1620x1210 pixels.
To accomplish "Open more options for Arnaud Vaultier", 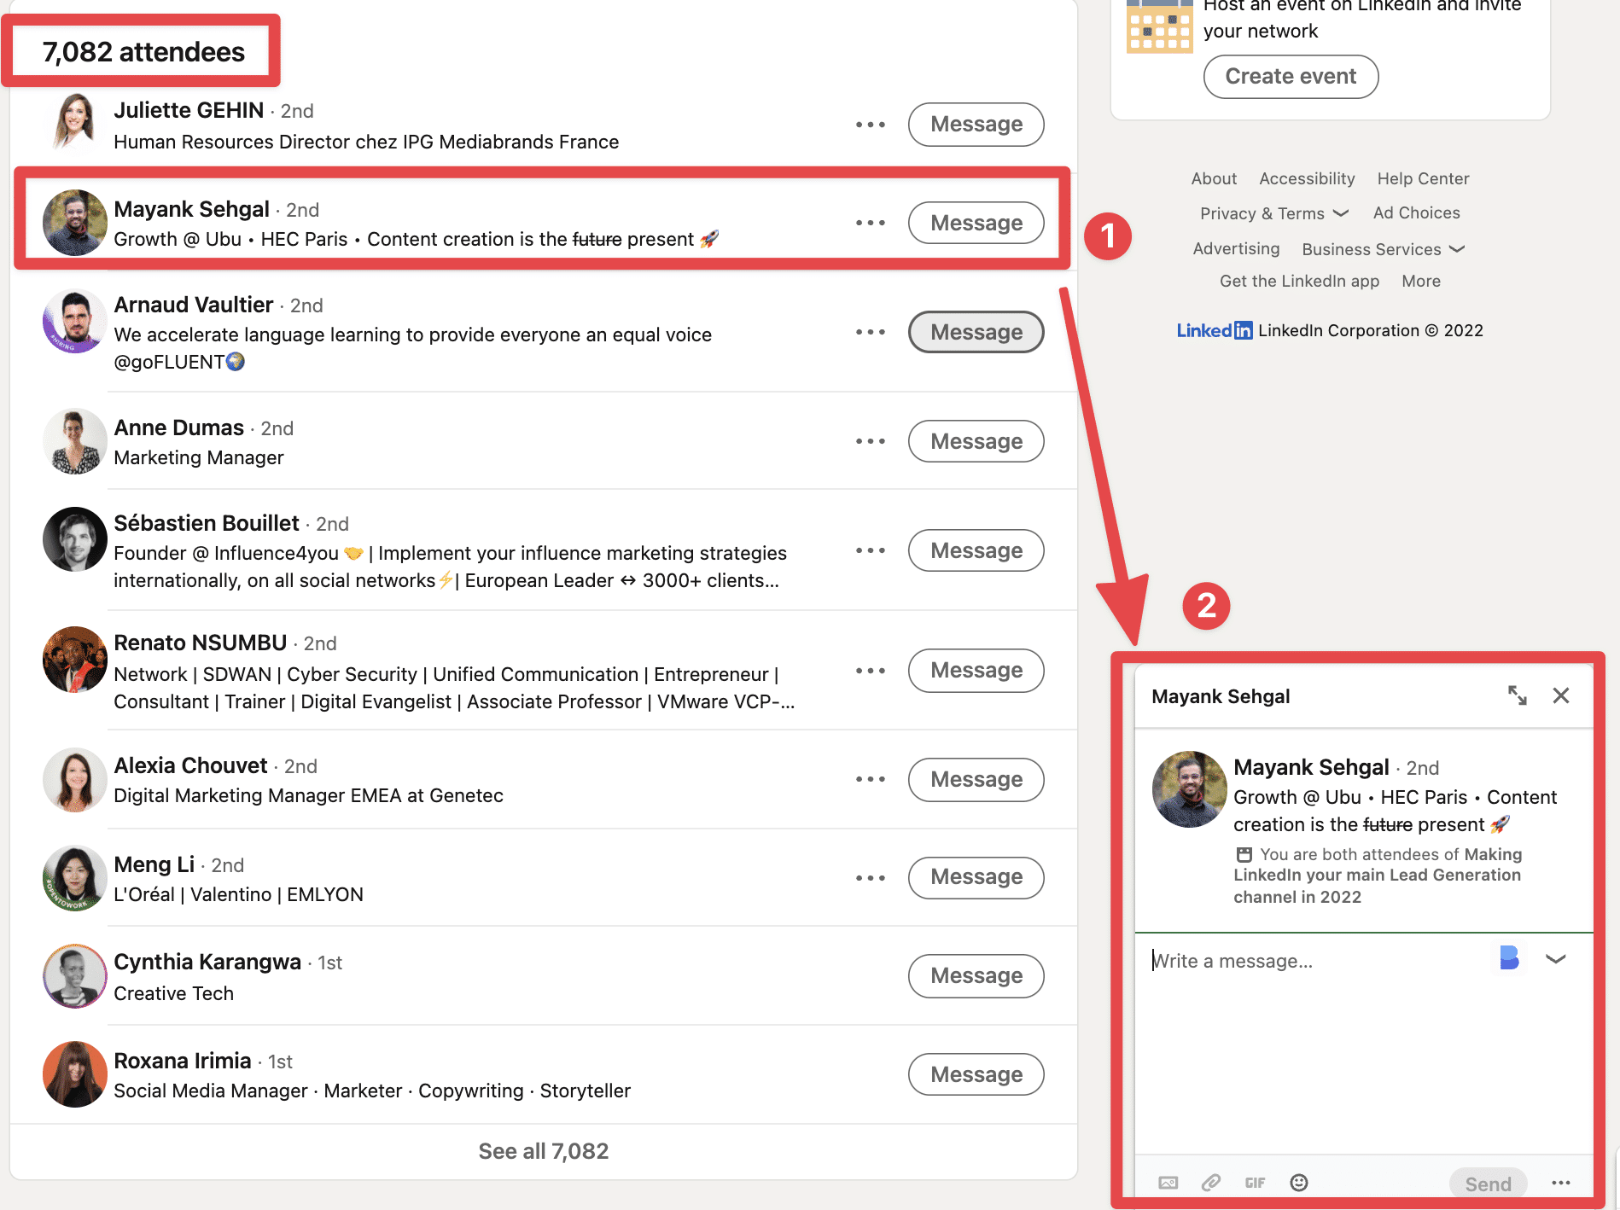I will 871,332.
